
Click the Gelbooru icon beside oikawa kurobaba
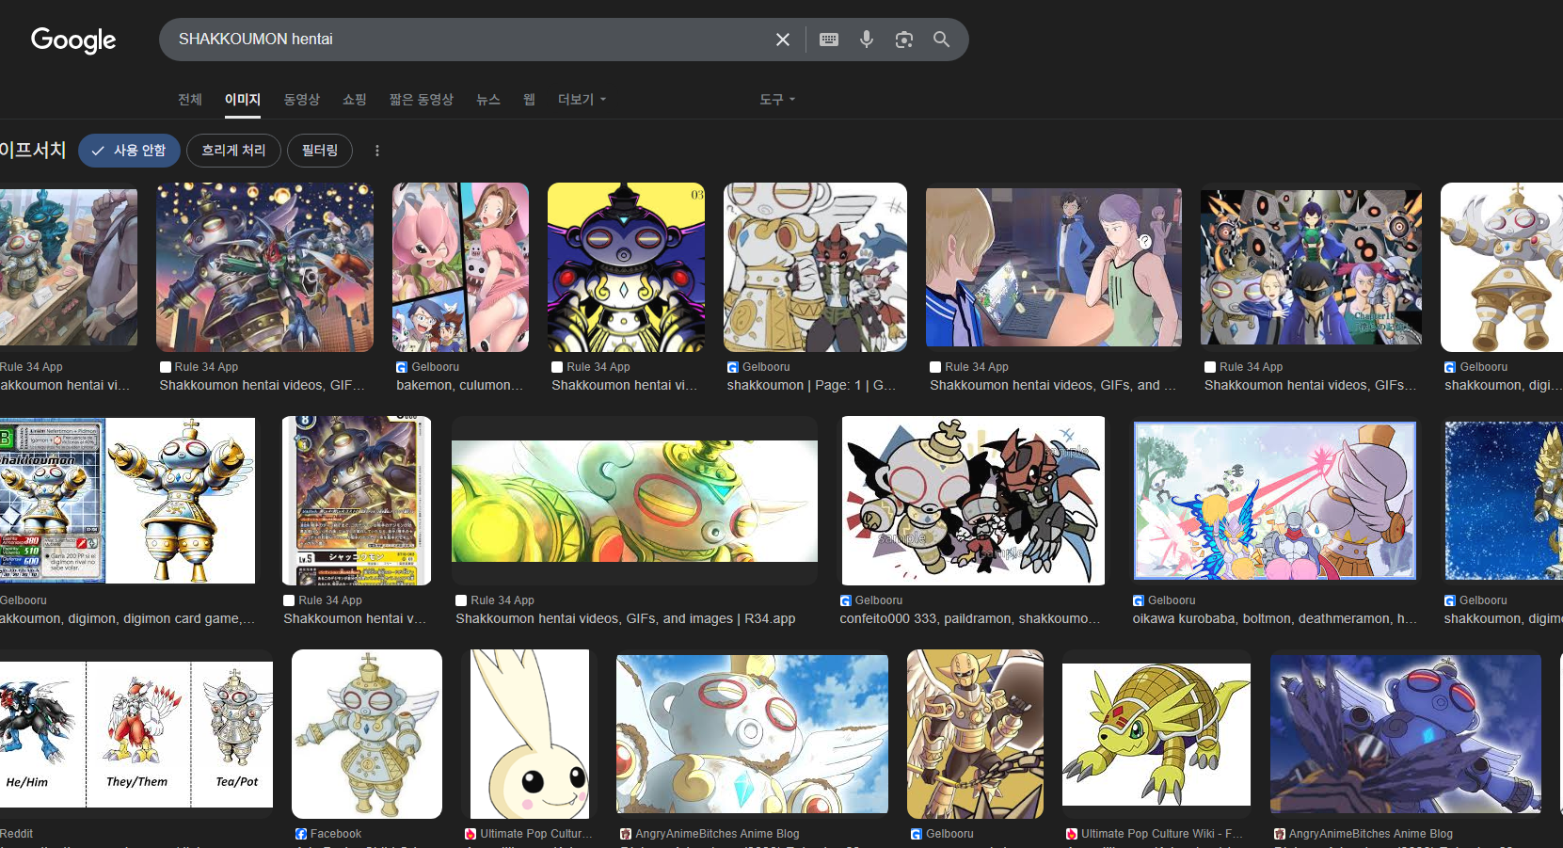[x=1139, y=600]
